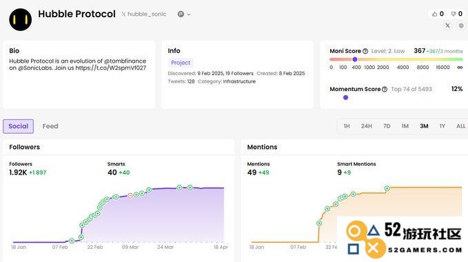Image resolution: width=468 pixels, height=262 pixels.
Task: Click the Hubble Protocol logo avatar
Action: pos(20,20)
